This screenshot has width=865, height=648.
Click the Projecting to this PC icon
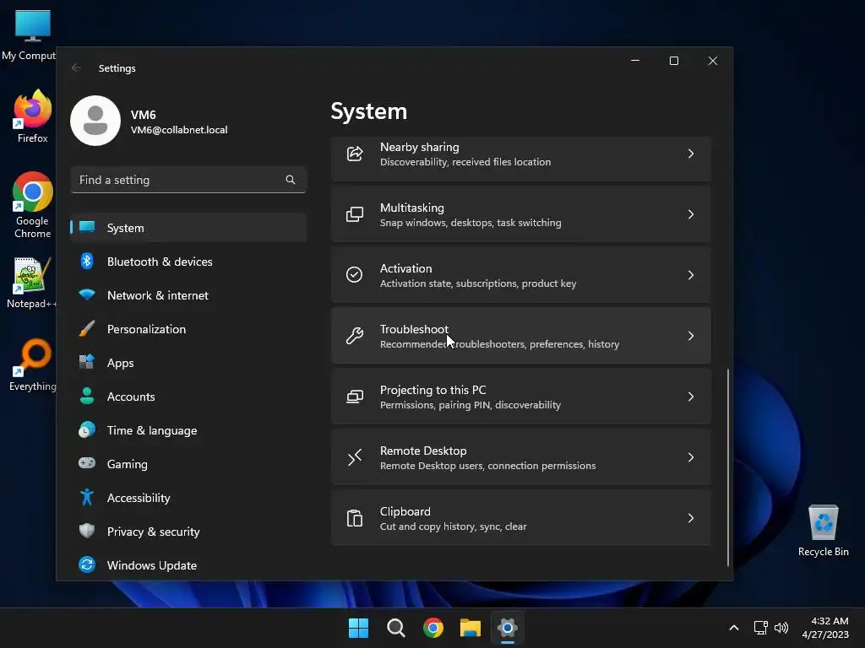tap(355, 397)
